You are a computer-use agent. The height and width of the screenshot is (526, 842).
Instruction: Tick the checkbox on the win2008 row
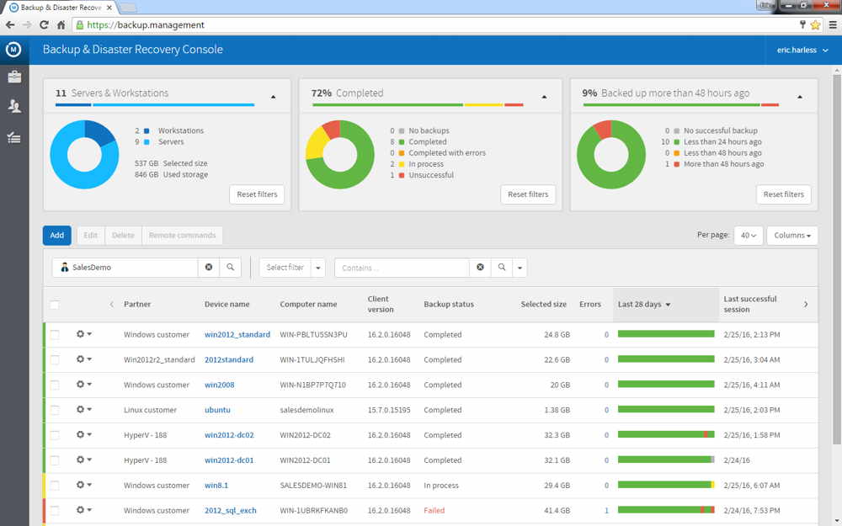pyautogui.click(x=55, y=384)
